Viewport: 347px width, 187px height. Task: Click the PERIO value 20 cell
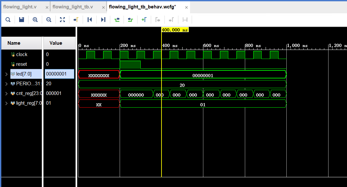pyautogui.click(x=49, y=84)
